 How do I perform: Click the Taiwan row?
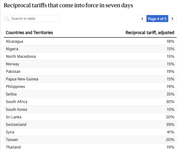pyautogui.click(x=90, y=140)
